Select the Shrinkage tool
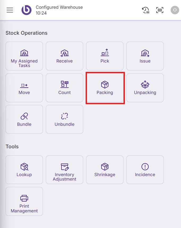 click(105, 169)
